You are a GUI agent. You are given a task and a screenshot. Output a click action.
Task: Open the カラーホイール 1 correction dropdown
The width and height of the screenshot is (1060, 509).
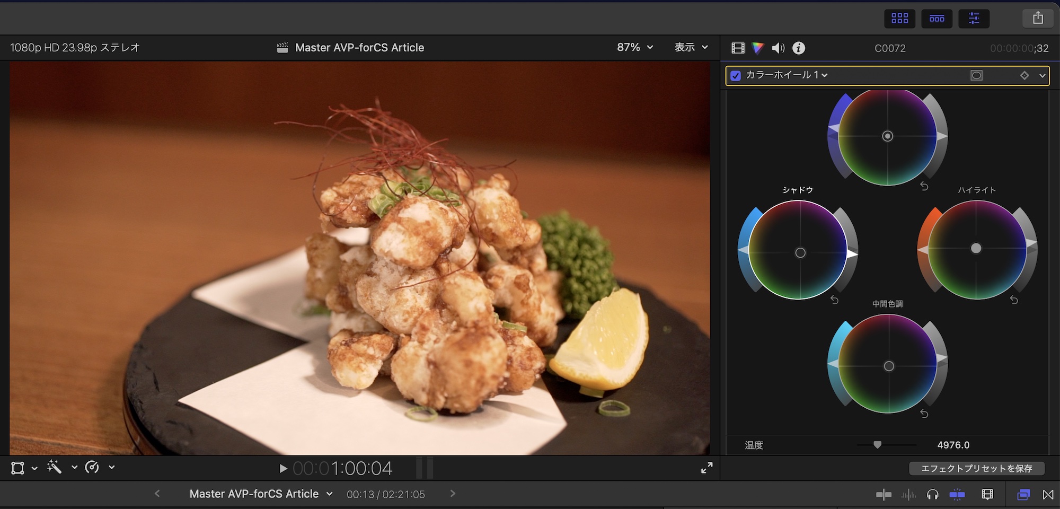(x=787, y=75)
